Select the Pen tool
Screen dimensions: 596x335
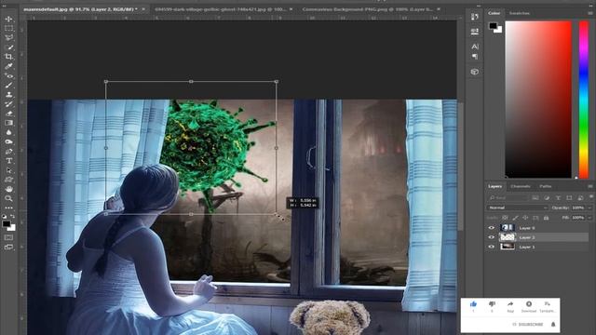tap(8, 152)
